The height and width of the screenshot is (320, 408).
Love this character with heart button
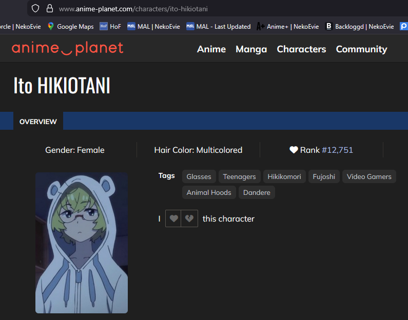click(173, 218)
